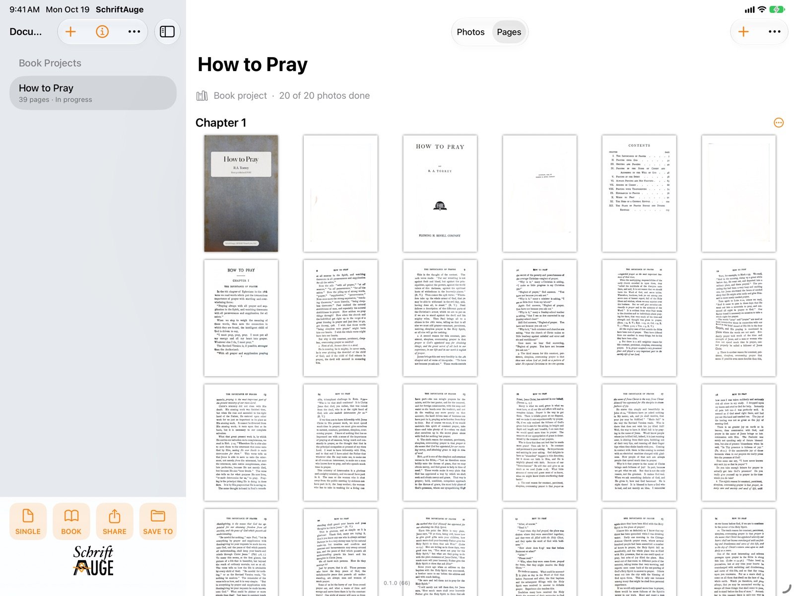The height and width of the screenshot is (596, 794).
Task: Open the blank page after cover thumbnail
Action: click(340, 194)
